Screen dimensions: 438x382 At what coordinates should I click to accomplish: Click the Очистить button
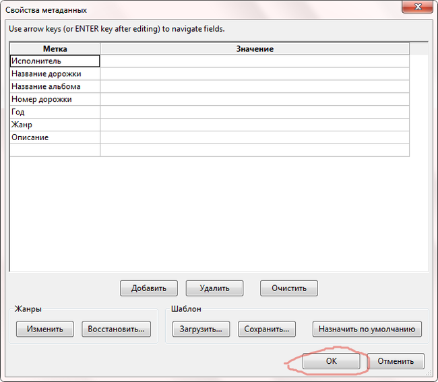click(x=288, y=288)
